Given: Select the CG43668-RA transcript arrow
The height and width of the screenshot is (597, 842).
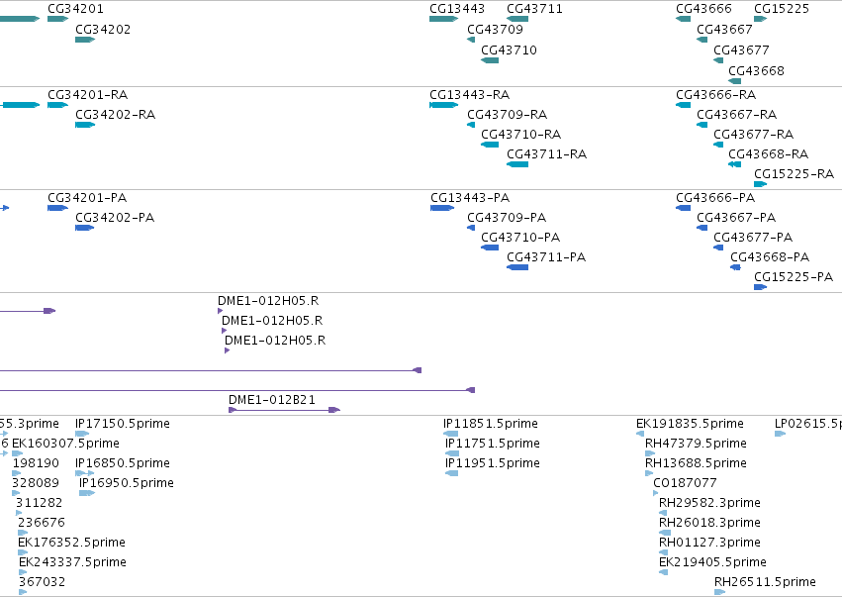Looking at the screenshot, I should [x=734, y=164].
